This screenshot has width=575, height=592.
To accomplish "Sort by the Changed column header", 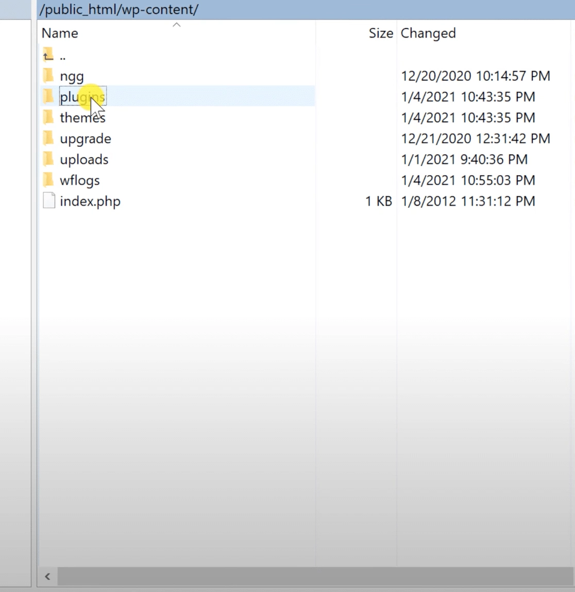I will [x=428, y=33].
